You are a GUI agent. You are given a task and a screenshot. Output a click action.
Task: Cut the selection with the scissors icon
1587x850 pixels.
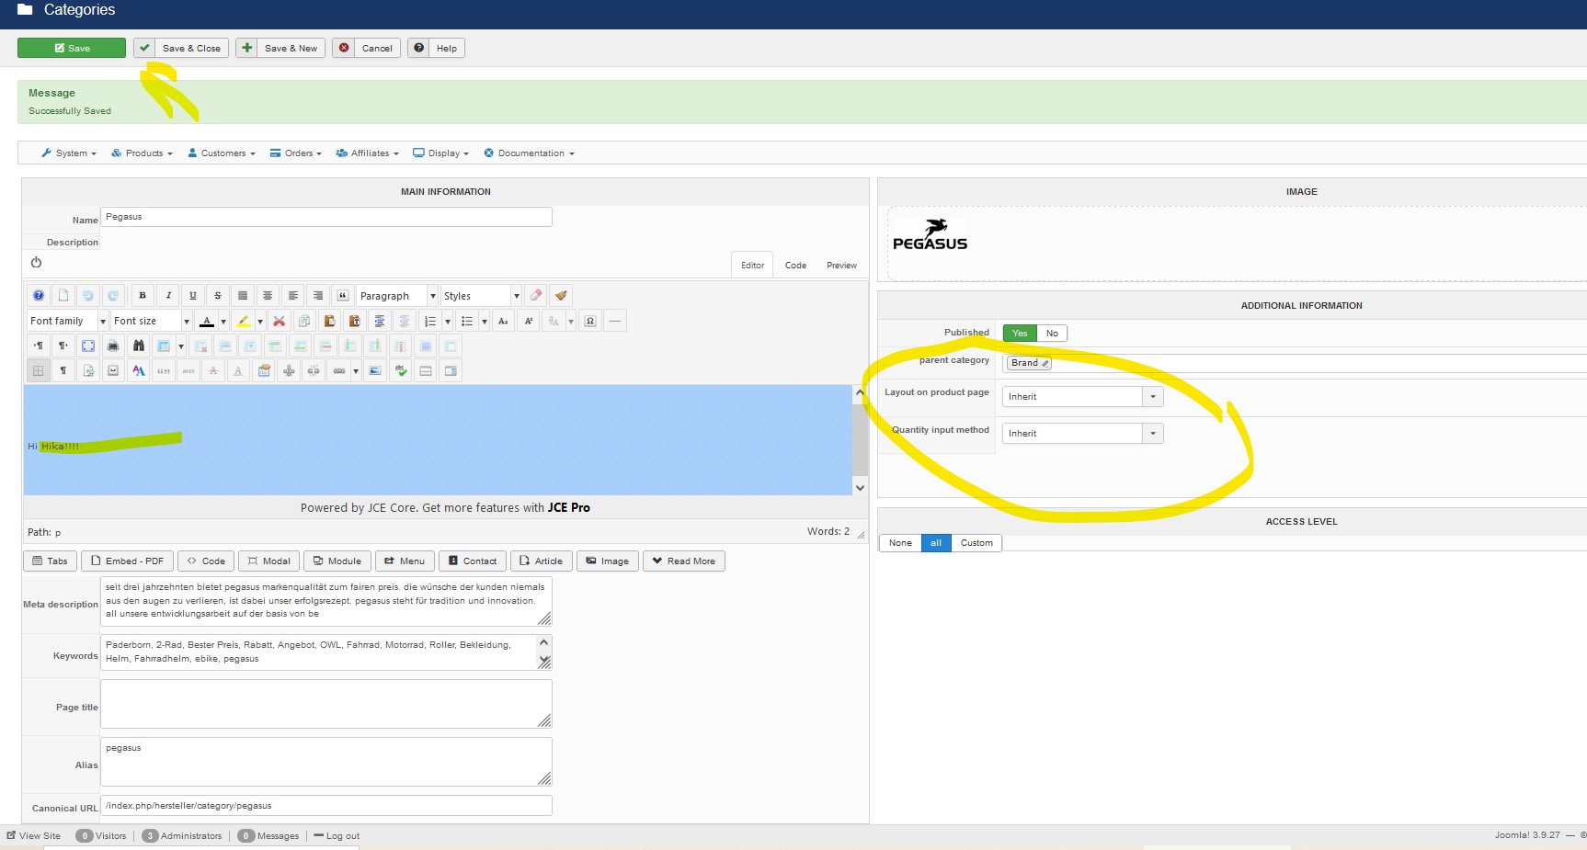280,321
